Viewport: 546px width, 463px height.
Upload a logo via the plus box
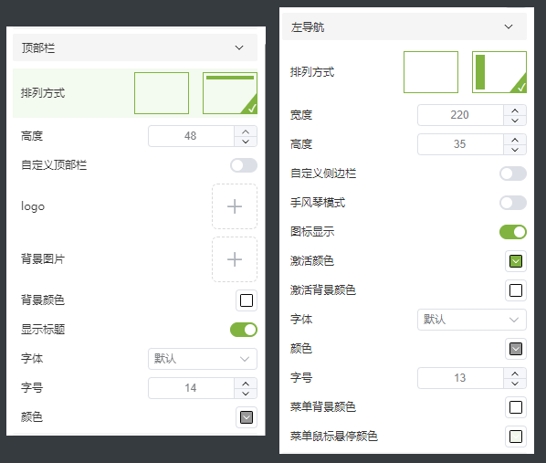(235, 206)
